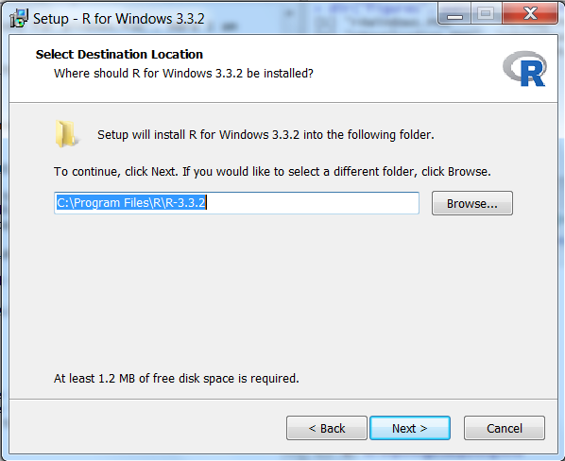Click the title bar text Setup - R for Windows
Viewport: 565px width, 461px height.
118,18
